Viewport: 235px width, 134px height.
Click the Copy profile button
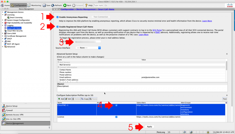85,99
